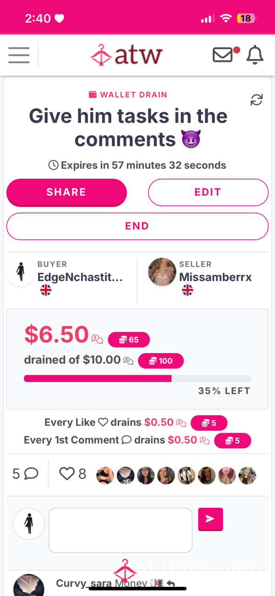Viewport: 275px width, 596px height.
Task: Click the WALLET DRAIN label
Action: [x=128, y=95]
